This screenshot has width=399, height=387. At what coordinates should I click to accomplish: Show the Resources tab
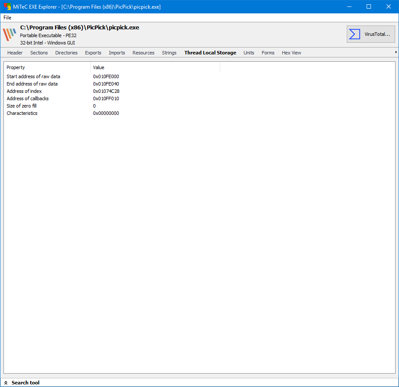point(143,53)
